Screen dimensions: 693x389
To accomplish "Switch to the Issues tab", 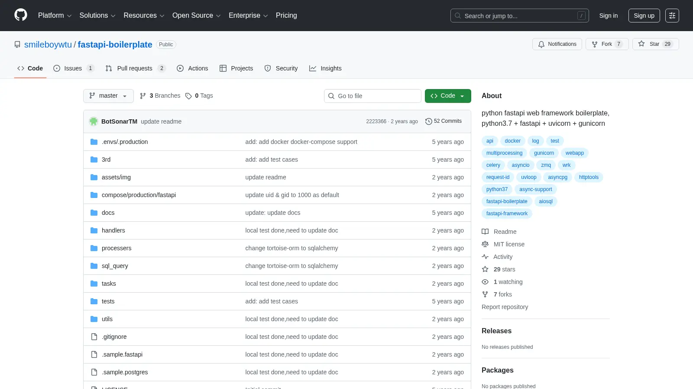I will coord(73,68).
